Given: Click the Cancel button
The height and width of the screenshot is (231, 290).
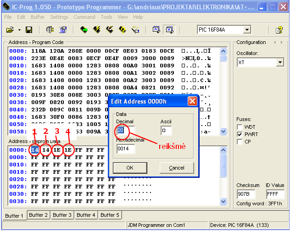Looking at the screenshot, I should click(x=176, y=168).
